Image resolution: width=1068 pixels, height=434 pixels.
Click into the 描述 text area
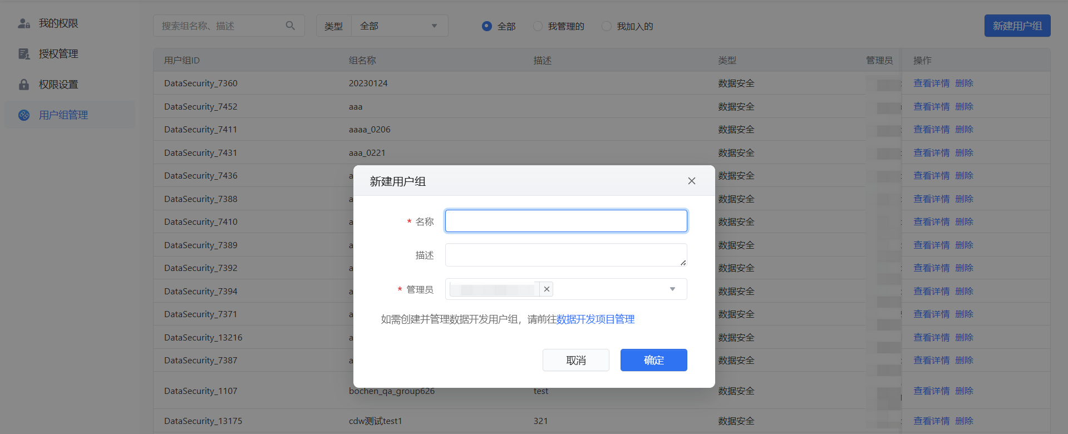565,255
